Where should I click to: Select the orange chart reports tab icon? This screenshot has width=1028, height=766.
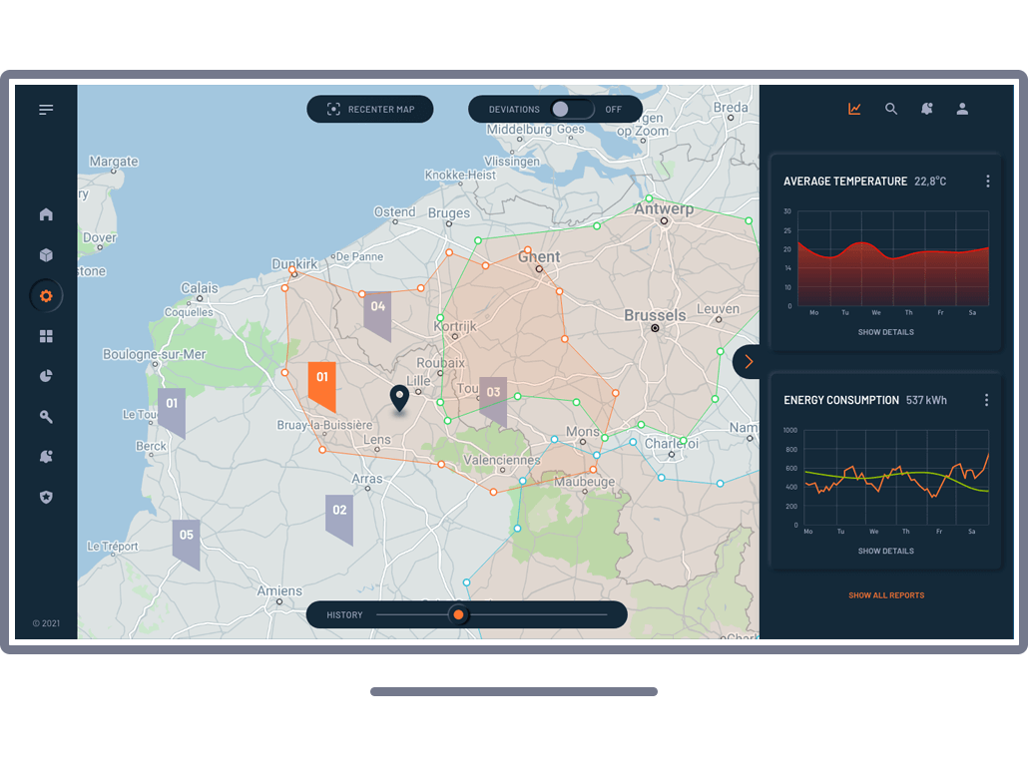(x=854, y=109)
